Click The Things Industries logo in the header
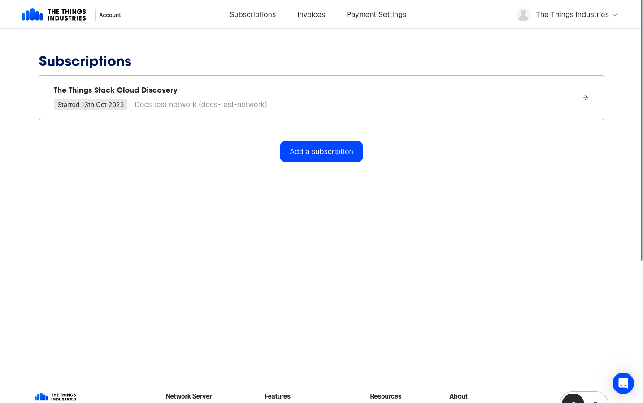 [x=54, y=14]
